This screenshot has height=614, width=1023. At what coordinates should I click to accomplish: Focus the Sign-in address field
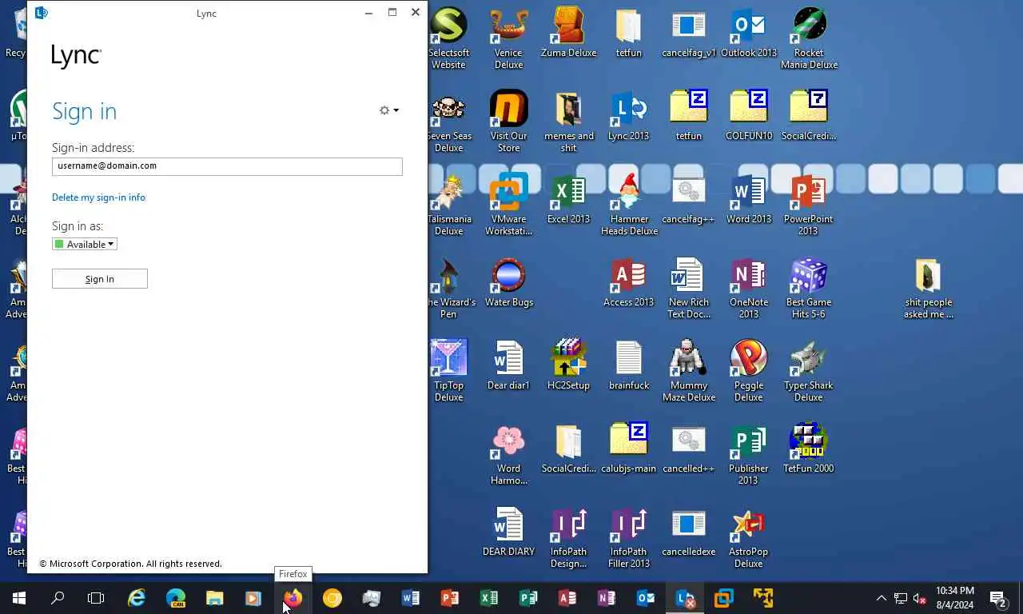tap(227, 165)
